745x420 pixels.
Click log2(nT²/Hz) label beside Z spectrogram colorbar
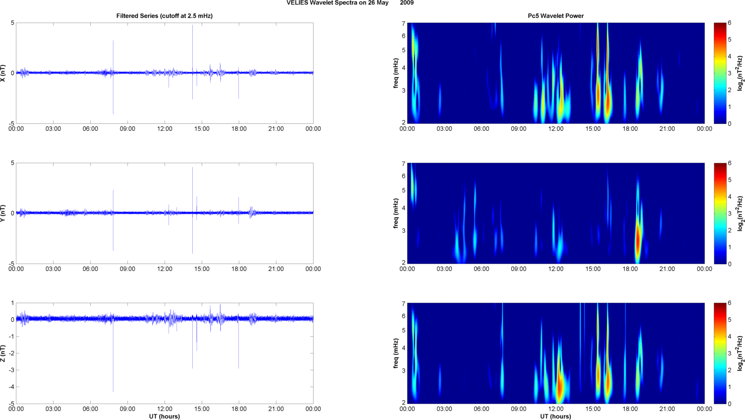click(x=740, y=353)
